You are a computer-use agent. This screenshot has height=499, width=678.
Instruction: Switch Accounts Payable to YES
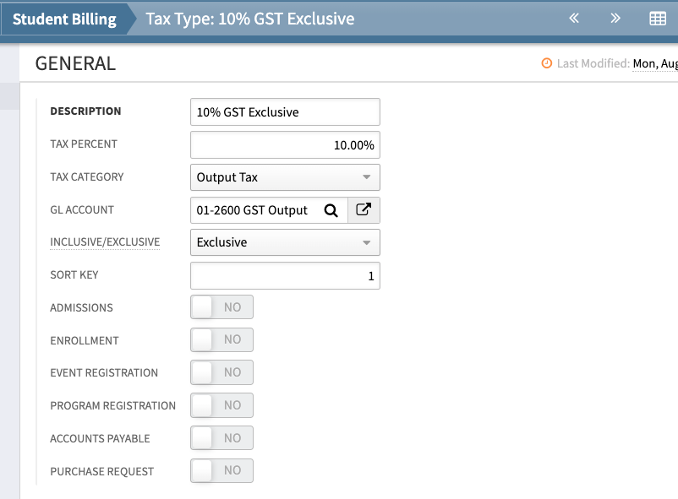pos(221,437)
